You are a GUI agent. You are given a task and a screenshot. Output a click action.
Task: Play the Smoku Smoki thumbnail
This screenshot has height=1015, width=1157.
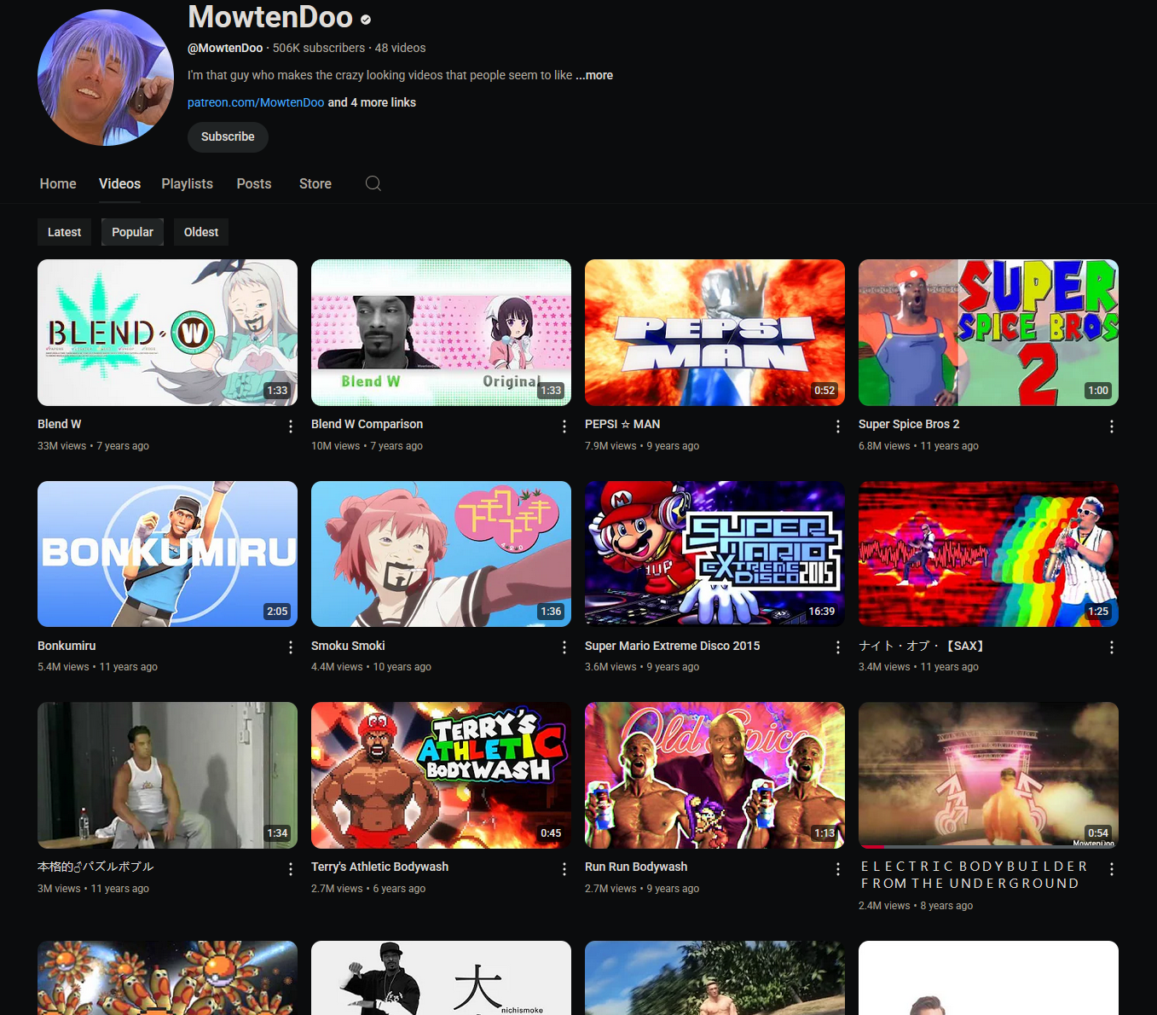441,554
